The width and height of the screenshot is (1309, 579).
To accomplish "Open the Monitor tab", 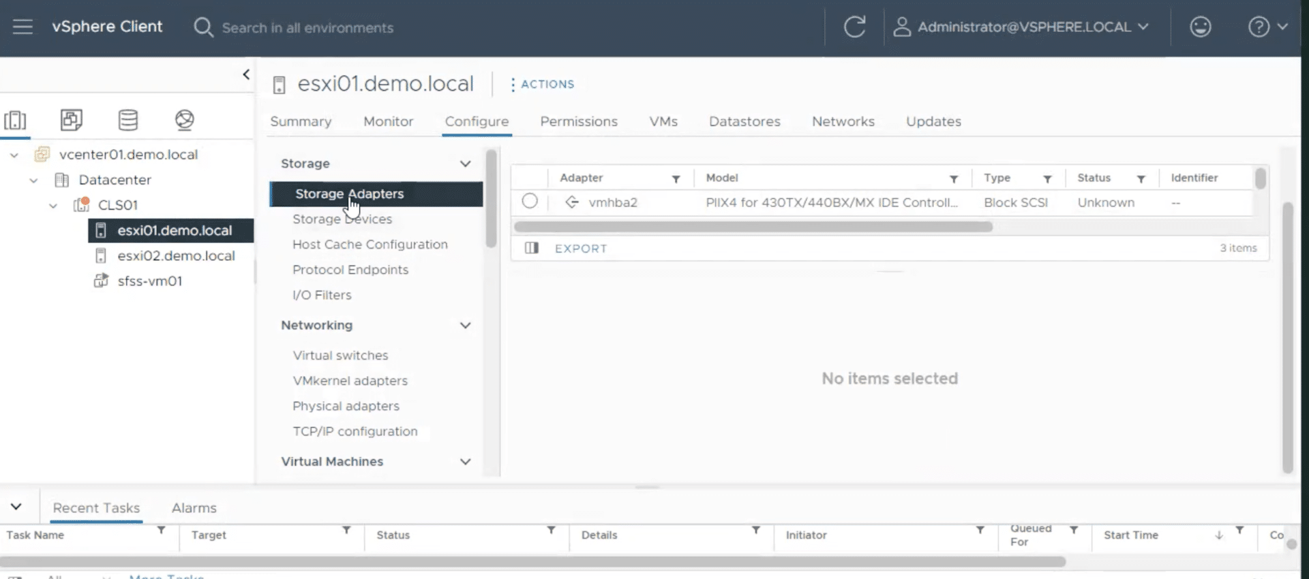I will [x=388, y=121].
